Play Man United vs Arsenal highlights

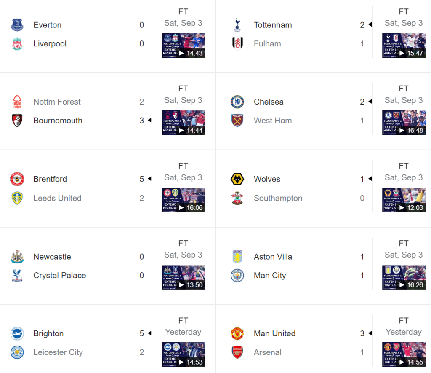point(403,354)
